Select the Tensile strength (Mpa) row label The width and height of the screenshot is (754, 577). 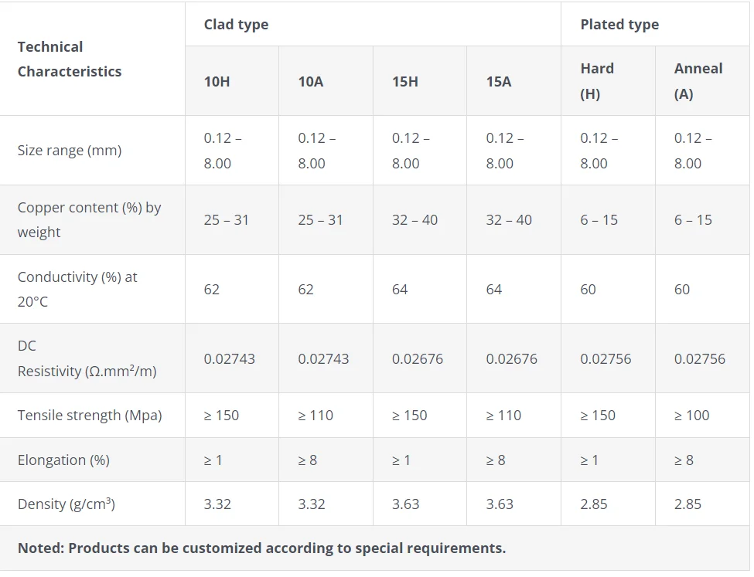(x=90, y=416)
